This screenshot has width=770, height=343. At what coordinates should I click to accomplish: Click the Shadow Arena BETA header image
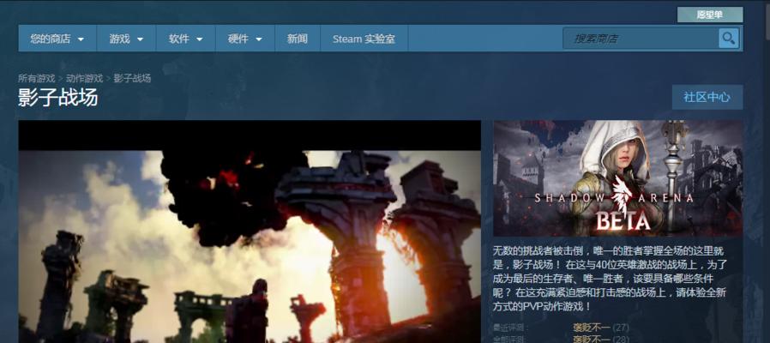point(617,178)
